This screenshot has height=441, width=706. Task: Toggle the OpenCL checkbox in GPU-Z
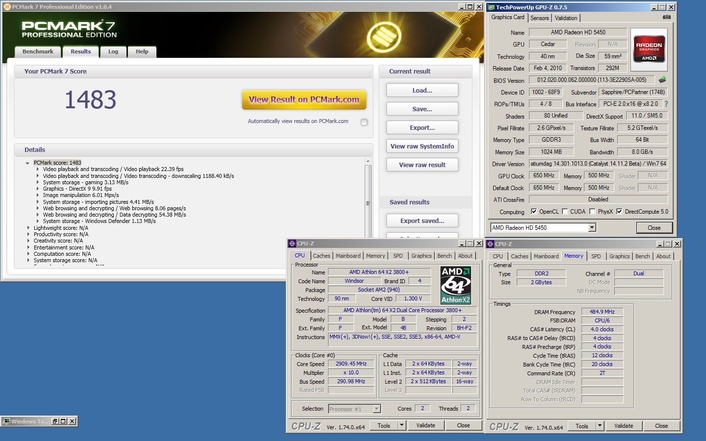tap(534, 212)
